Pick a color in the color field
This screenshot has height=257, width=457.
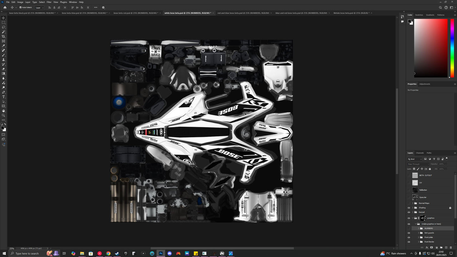click(431, 48)
